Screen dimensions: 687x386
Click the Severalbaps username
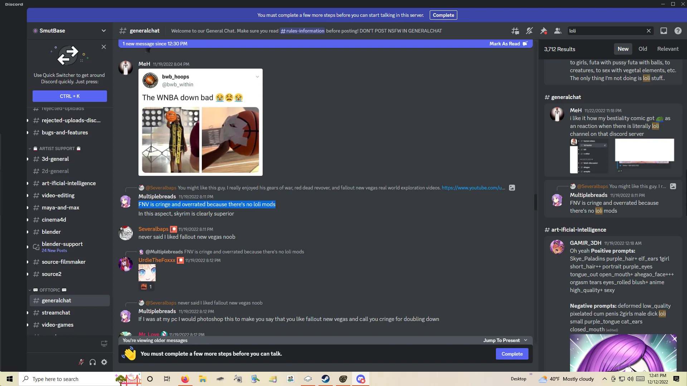pyautogui.click(x=154, y=229)
